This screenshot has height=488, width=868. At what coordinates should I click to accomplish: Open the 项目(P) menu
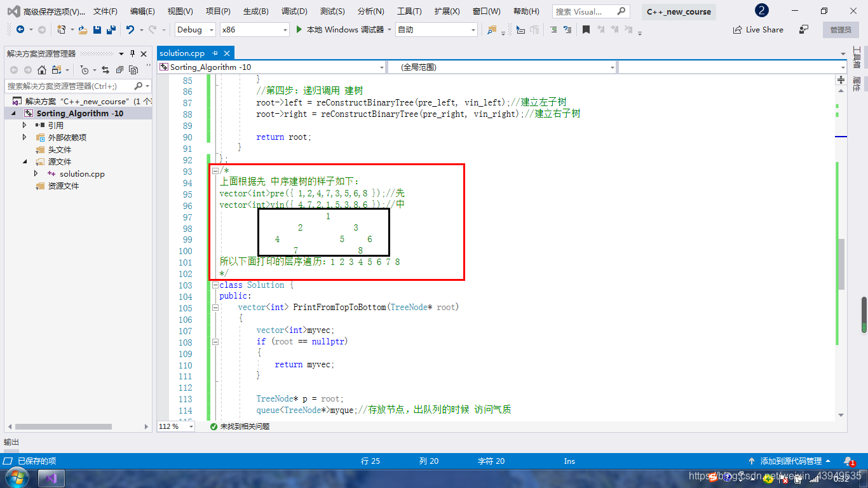(218, 11)
